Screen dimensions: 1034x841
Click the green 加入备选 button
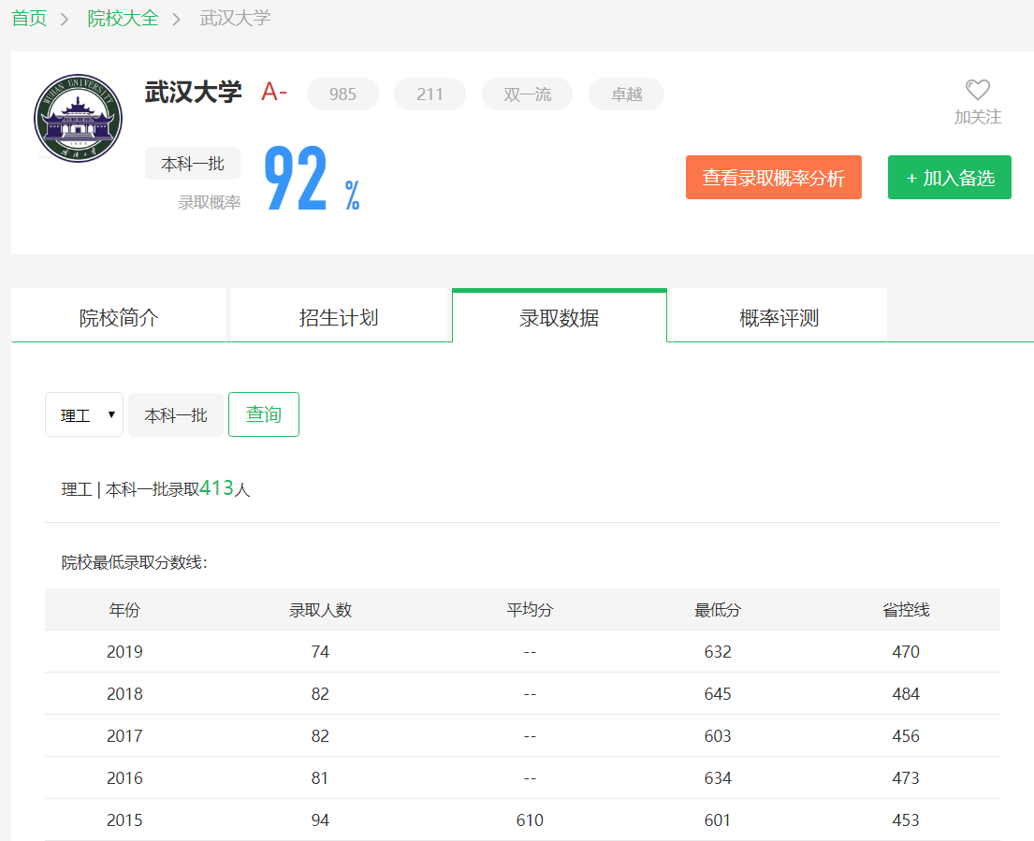tap(949, 178)
